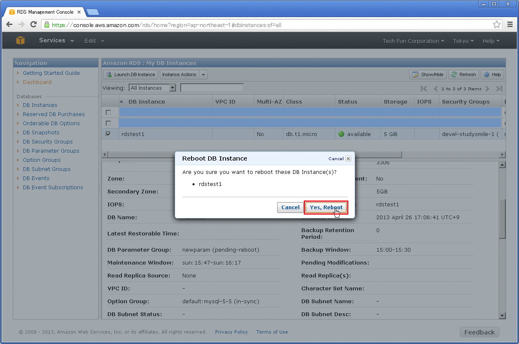Click the Show/Hide columns button
The height and width of the screenshot is (344, 519).
428,74
